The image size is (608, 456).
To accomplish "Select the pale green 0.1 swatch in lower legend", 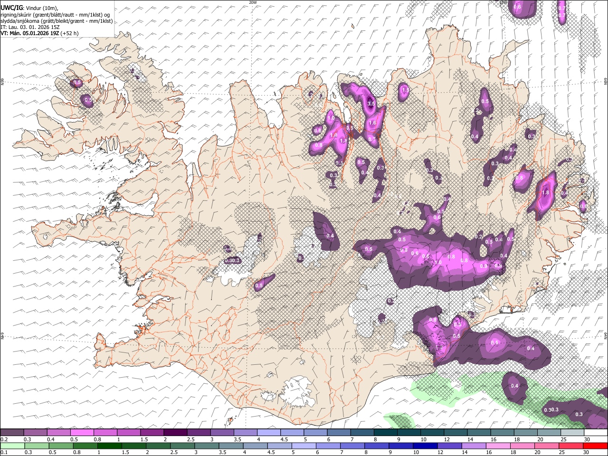I will click(12, 446).
